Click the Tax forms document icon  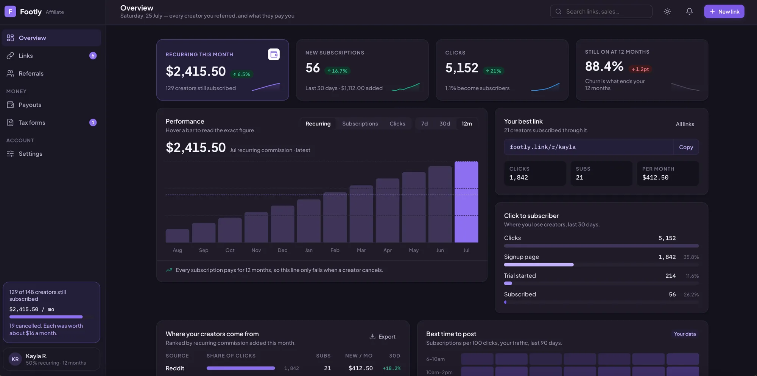[10, 122]
